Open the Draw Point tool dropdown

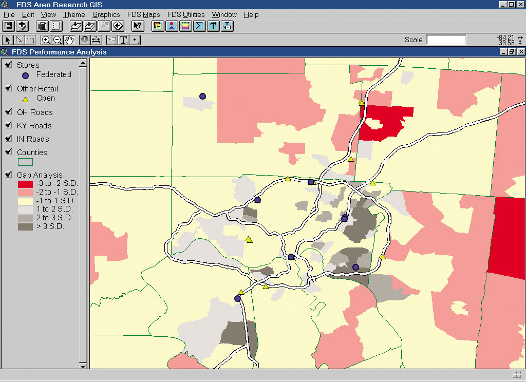pyautogui.click(x=135, y=40)
